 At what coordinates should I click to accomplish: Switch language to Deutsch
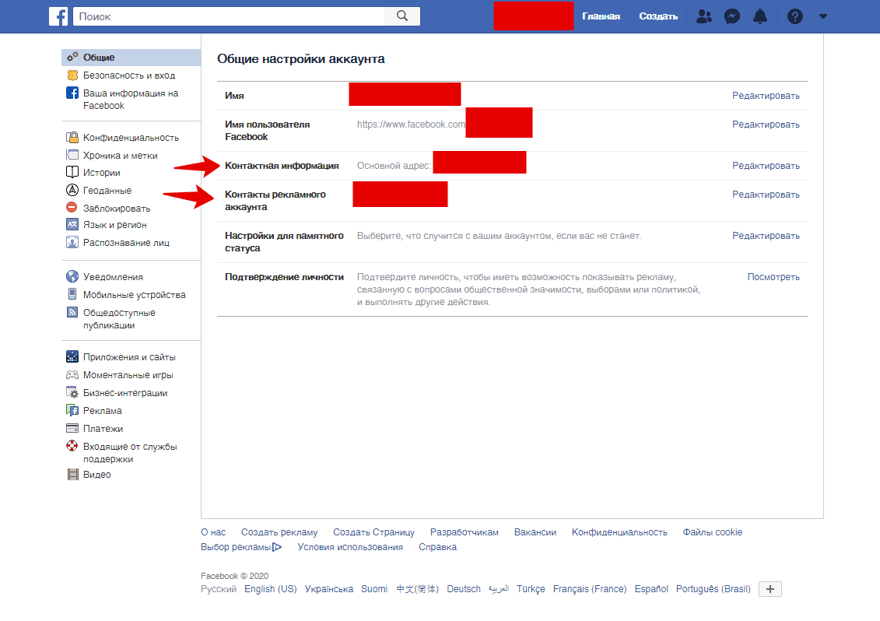464,589
